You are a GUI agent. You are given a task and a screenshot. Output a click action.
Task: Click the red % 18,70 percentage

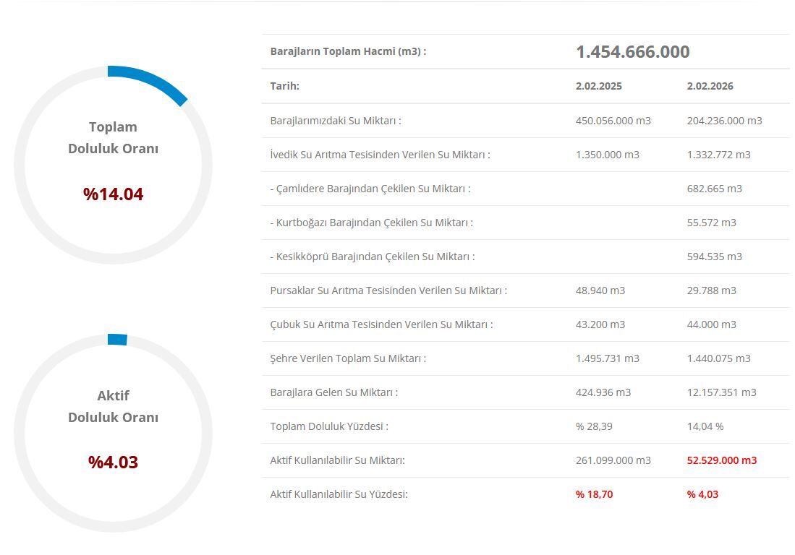tap(594, 494)
